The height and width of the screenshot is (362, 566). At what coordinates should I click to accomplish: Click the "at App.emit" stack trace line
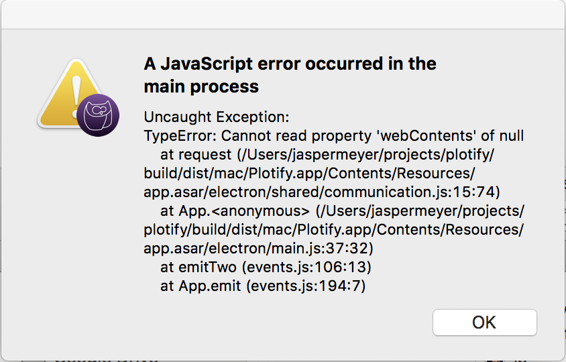pyautogui.click(x=263, y=286)
